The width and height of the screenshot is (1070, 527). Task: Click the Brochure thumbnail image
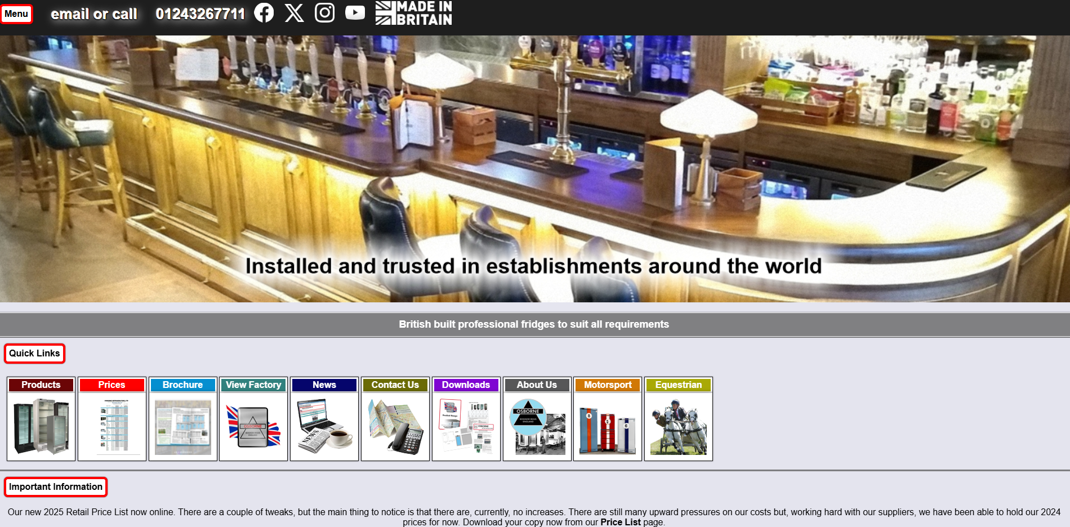(x=183, y=427)
